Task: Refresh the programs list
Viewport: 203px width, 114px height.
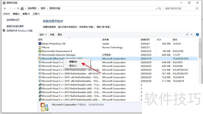Action: coord(160,8)
